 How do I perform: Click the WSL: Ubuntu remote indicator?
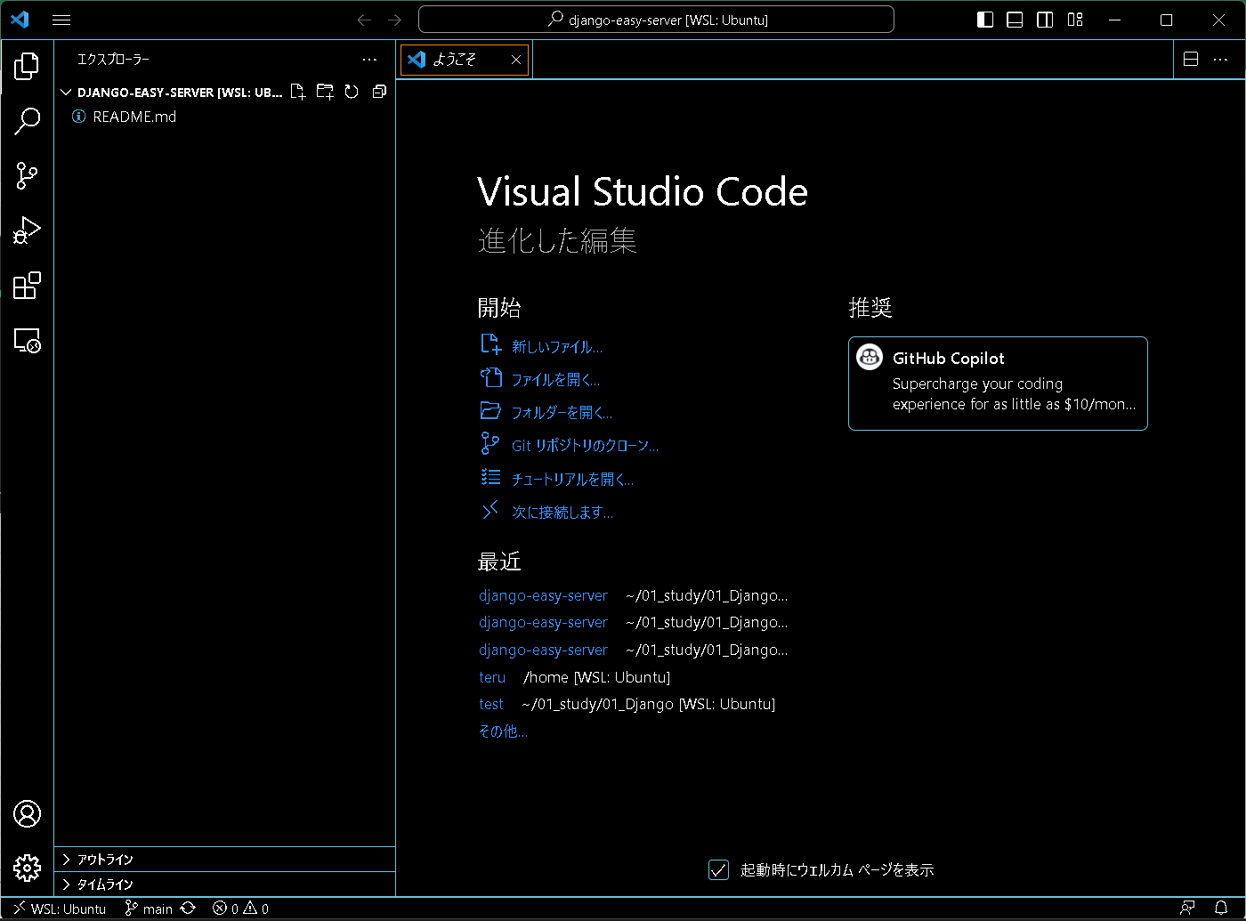(x=59, y=909)
